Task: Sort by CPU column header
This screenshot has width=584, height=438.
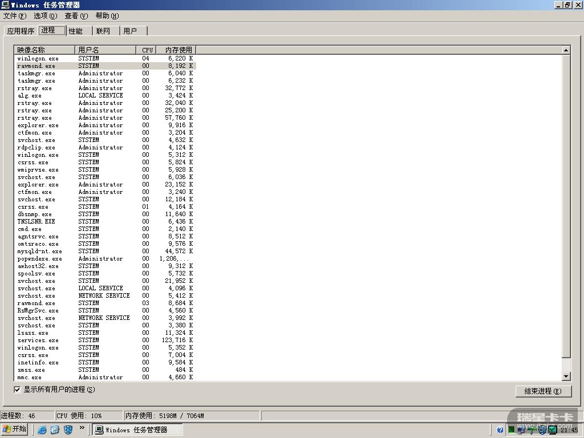Action: [x=146, y=50]
